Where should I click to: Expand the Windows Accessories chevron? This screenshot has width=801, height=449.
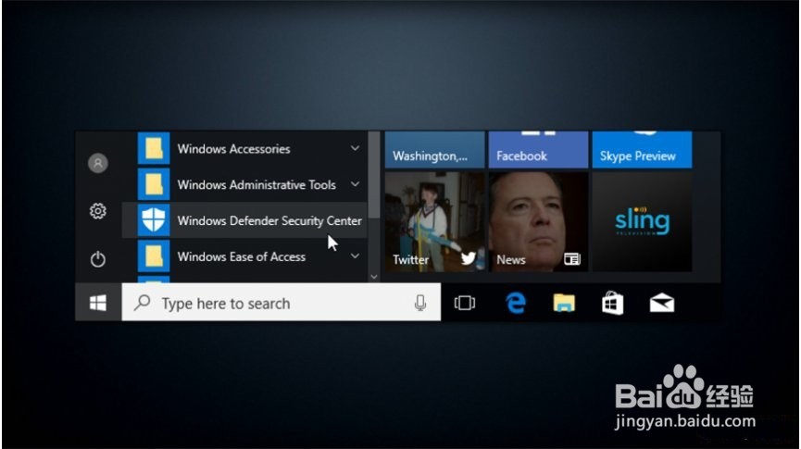tap(355, 148)
